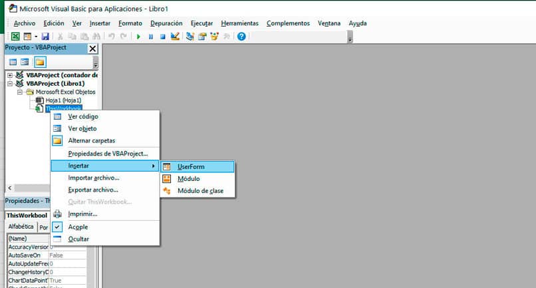The height and width of the screenshot is (288, 536).
Task: Click the View Code icon in Project panel
Action: [x=13, y=63]
